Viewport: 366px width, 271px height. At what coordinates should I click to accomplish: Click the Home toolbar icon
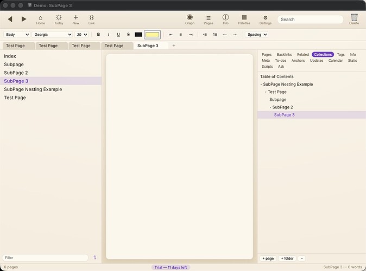pos(40,18)
